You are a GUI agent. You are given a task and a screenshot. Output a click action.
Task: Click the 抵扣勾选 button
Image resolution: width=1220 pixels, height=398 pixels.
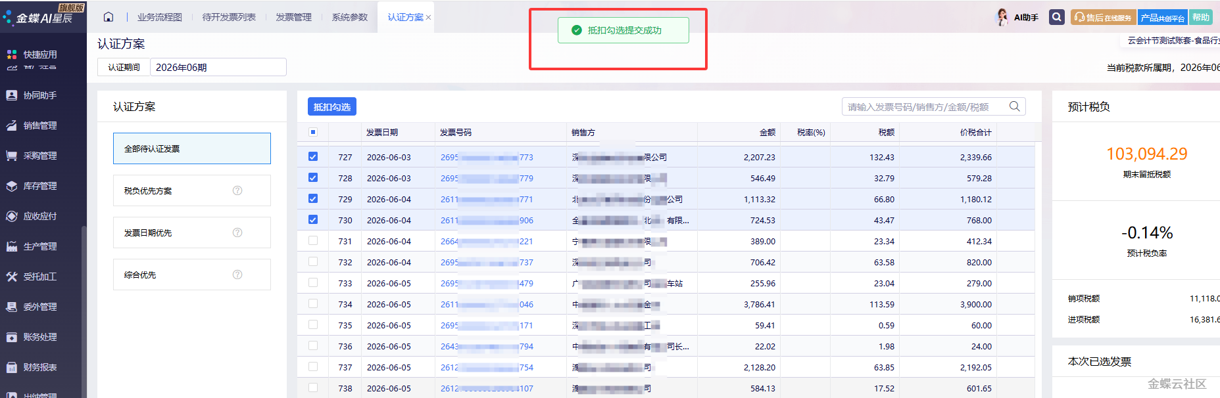pyautogui.click(x=332, y=106)
